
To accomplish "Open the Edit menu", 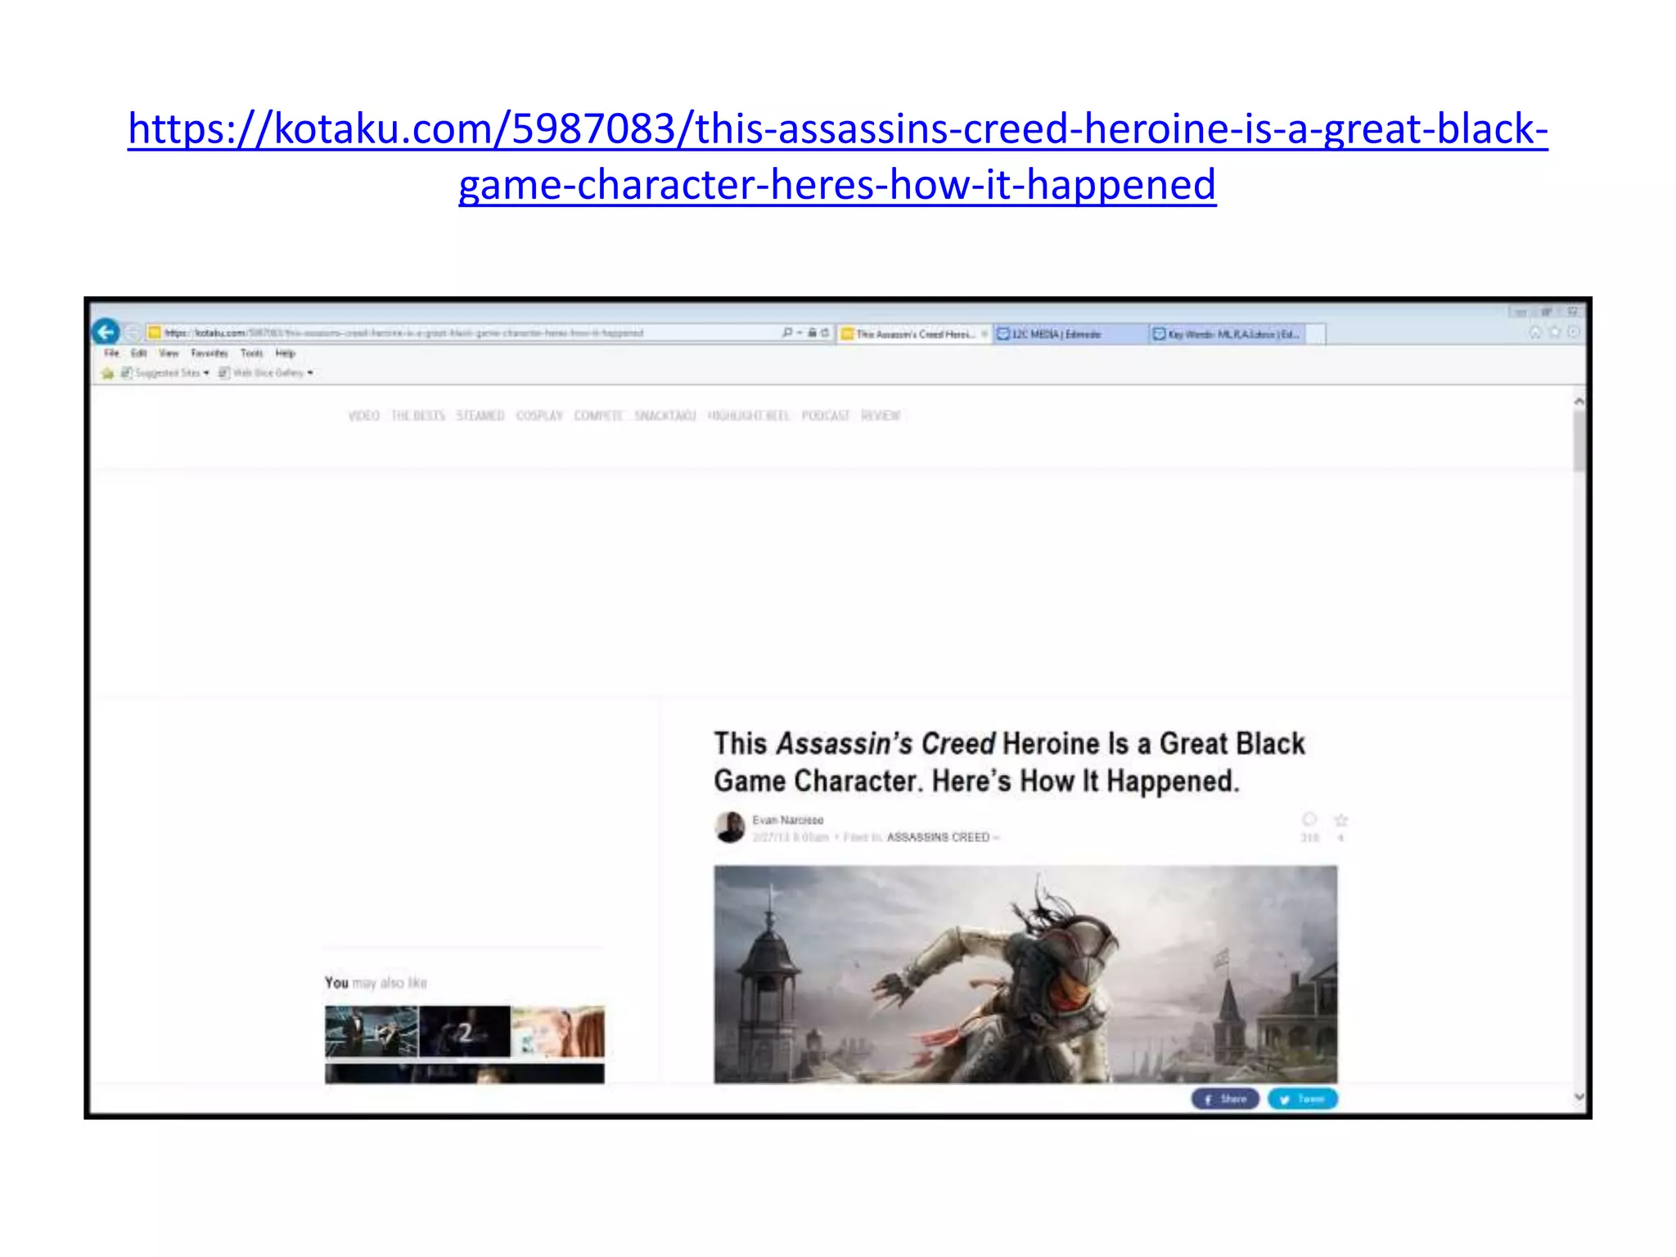I will [x=138, y=353].
